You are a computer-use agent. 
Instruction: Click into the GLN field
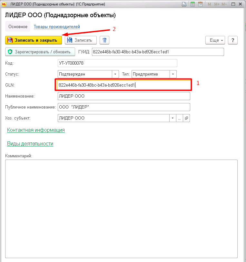click(123, 85)
